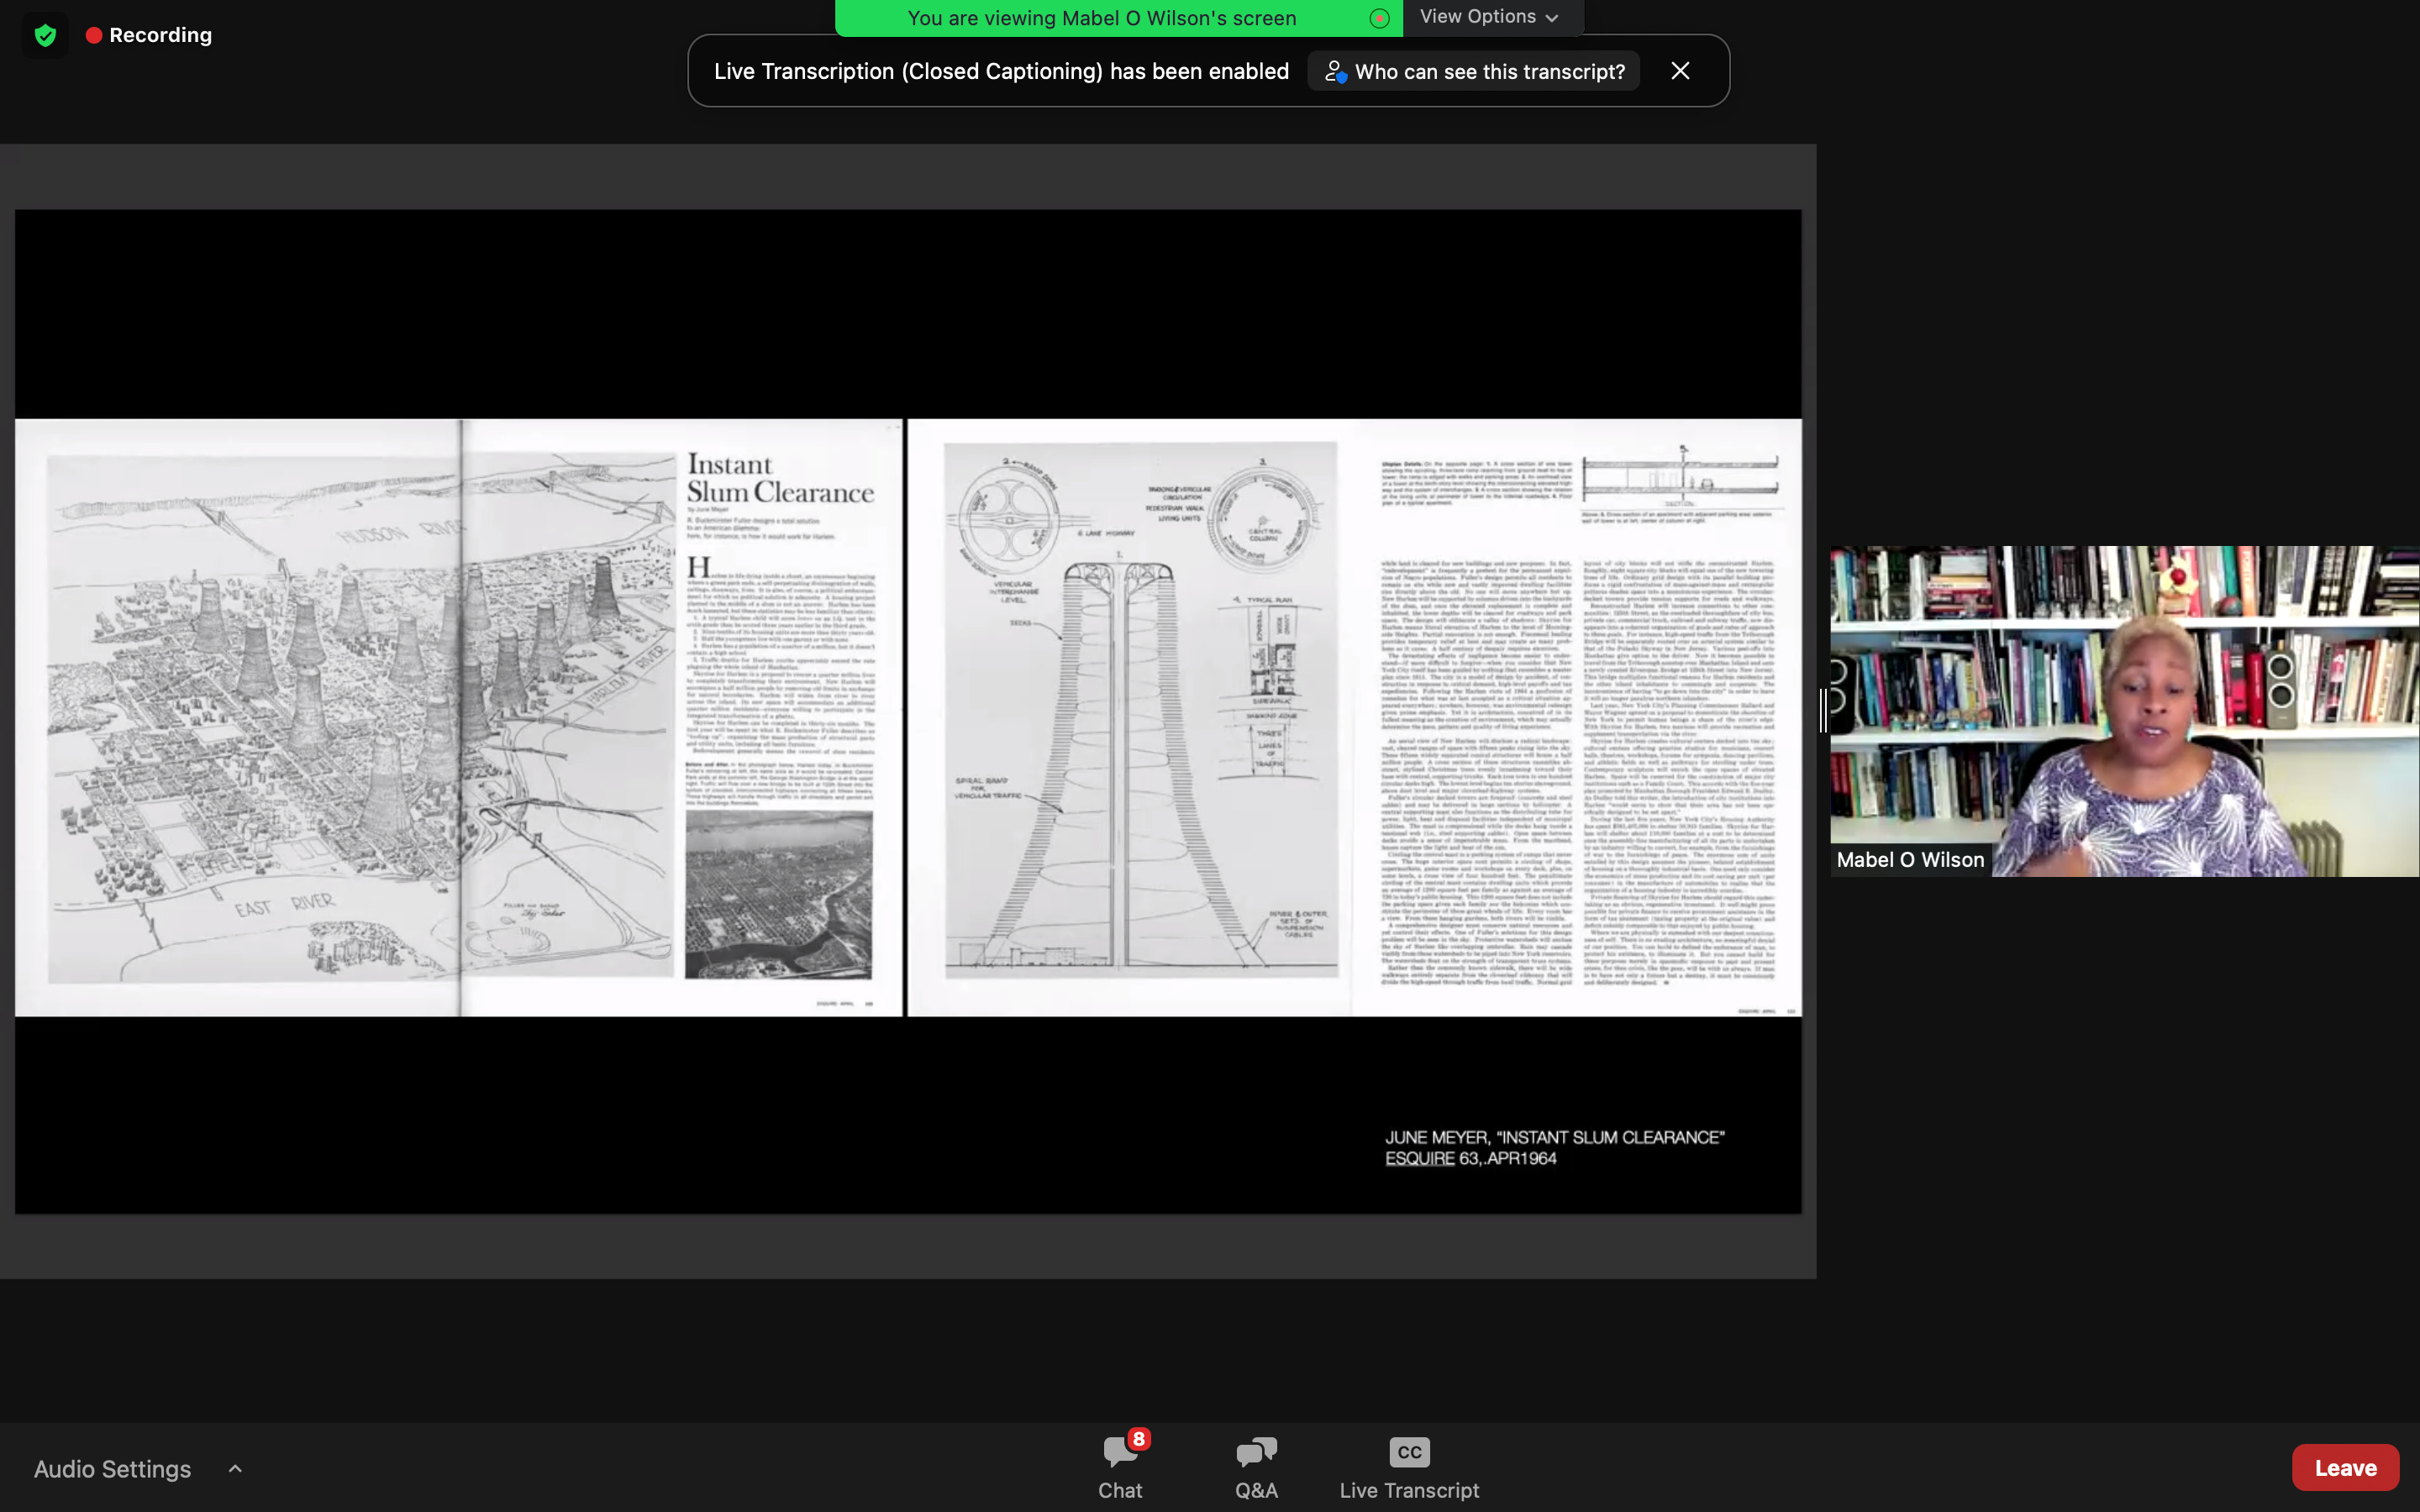Image resolution: width=2420 pixels, height=1512 pixels.
Task: Open Audio Settings
Action: coord(112,1468)
